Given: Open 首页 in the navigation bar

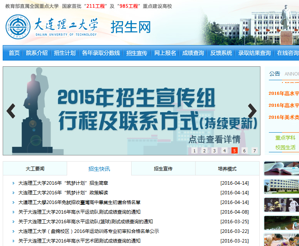Looking at the screenshot, I should tap(14, 53).
